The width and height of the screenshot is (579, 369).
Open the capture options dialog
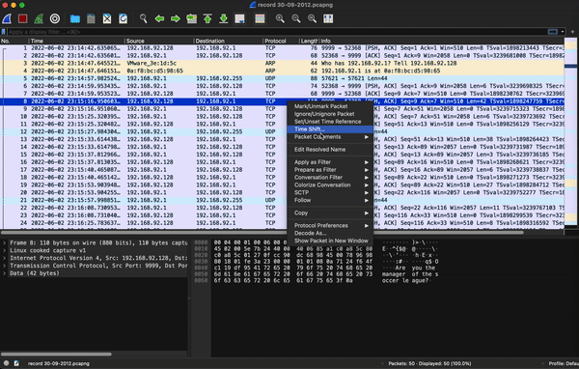55,18
